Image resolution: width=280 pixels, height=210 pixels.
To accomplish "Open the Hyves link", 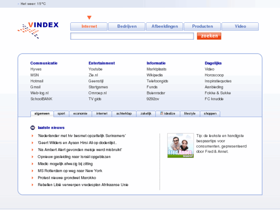I will click(x=36, y=69).
